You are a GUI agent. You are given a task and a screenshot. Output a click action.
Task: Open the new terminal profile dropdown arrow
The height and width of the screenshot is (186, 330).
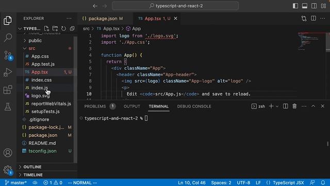277,106
